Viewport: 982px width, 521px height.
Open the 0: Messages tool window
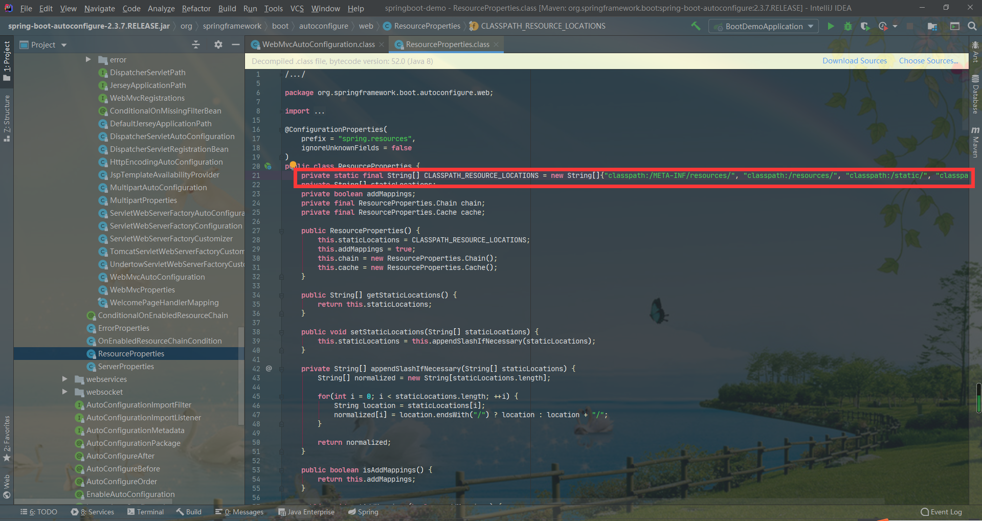coord(239,512)
